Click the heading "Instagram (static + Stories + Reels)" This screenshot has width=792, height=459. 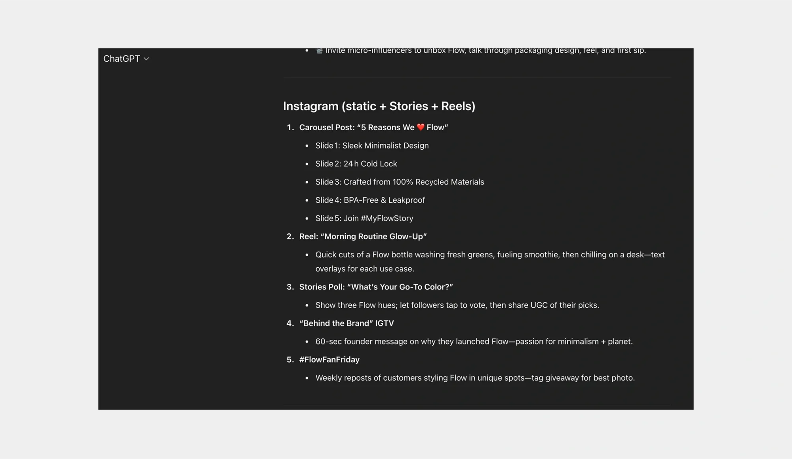[x=379, y=106]
